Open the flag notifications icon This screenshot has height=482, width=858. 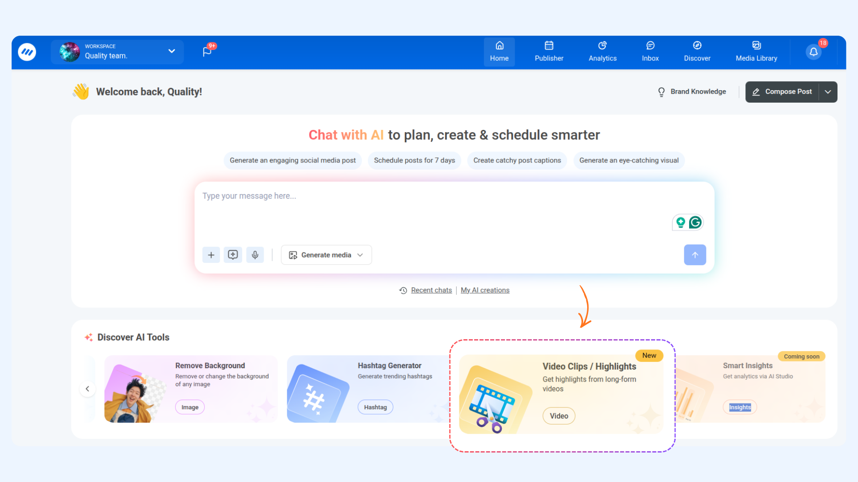pos(207,52)
